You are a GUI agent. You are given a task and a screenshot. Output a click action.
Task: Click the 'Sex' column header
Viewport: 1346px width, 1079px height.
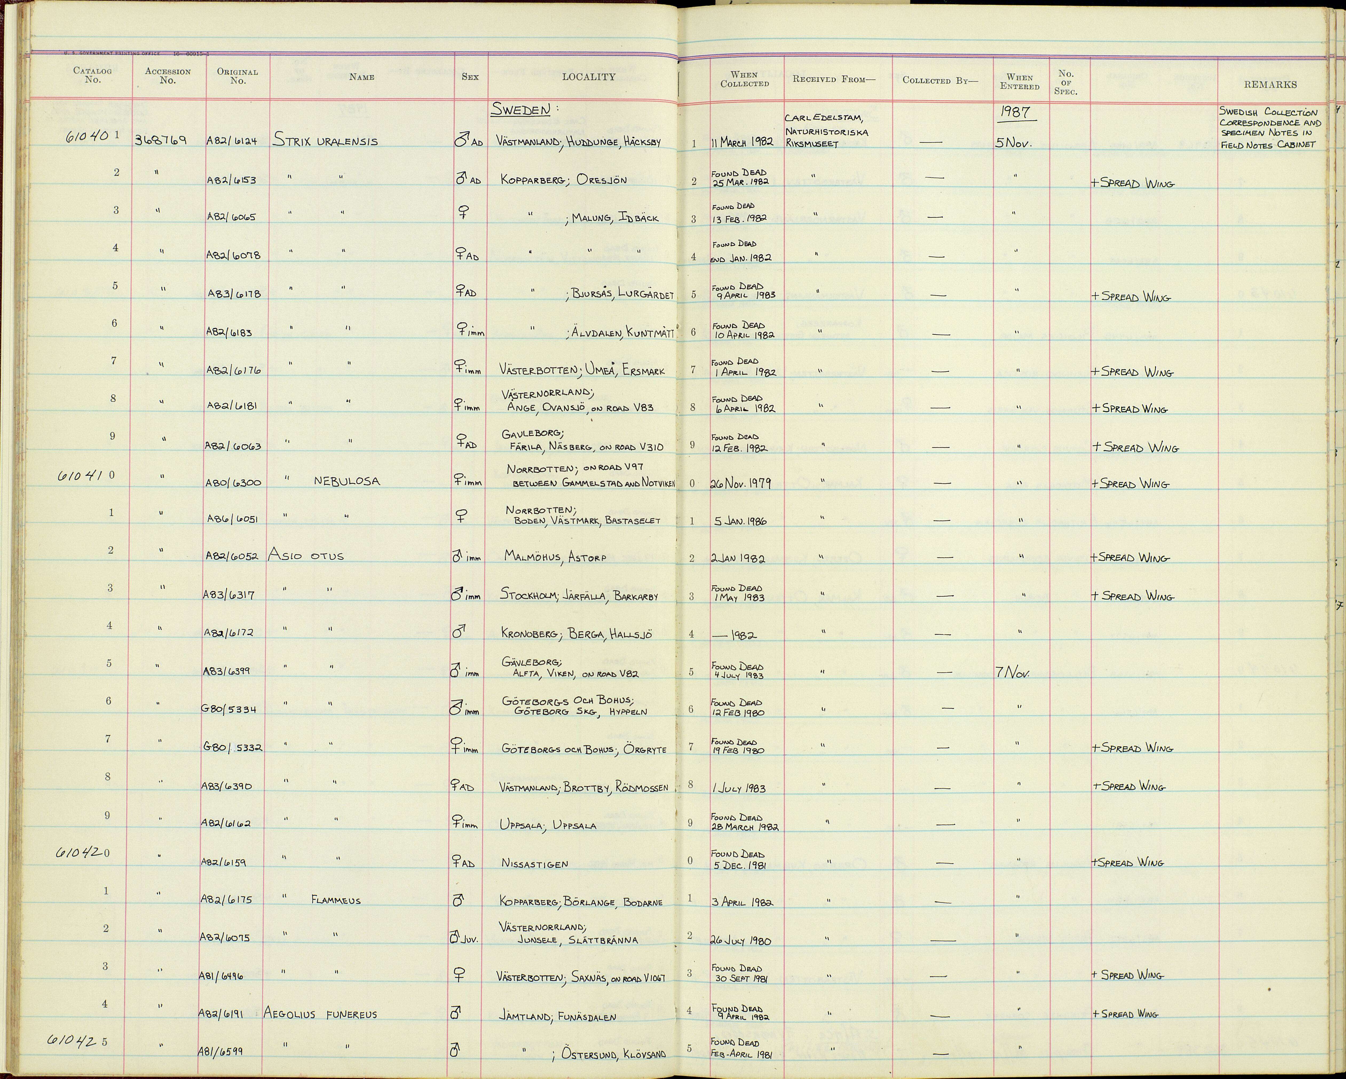pyautogui.click(x=470, y=77)
